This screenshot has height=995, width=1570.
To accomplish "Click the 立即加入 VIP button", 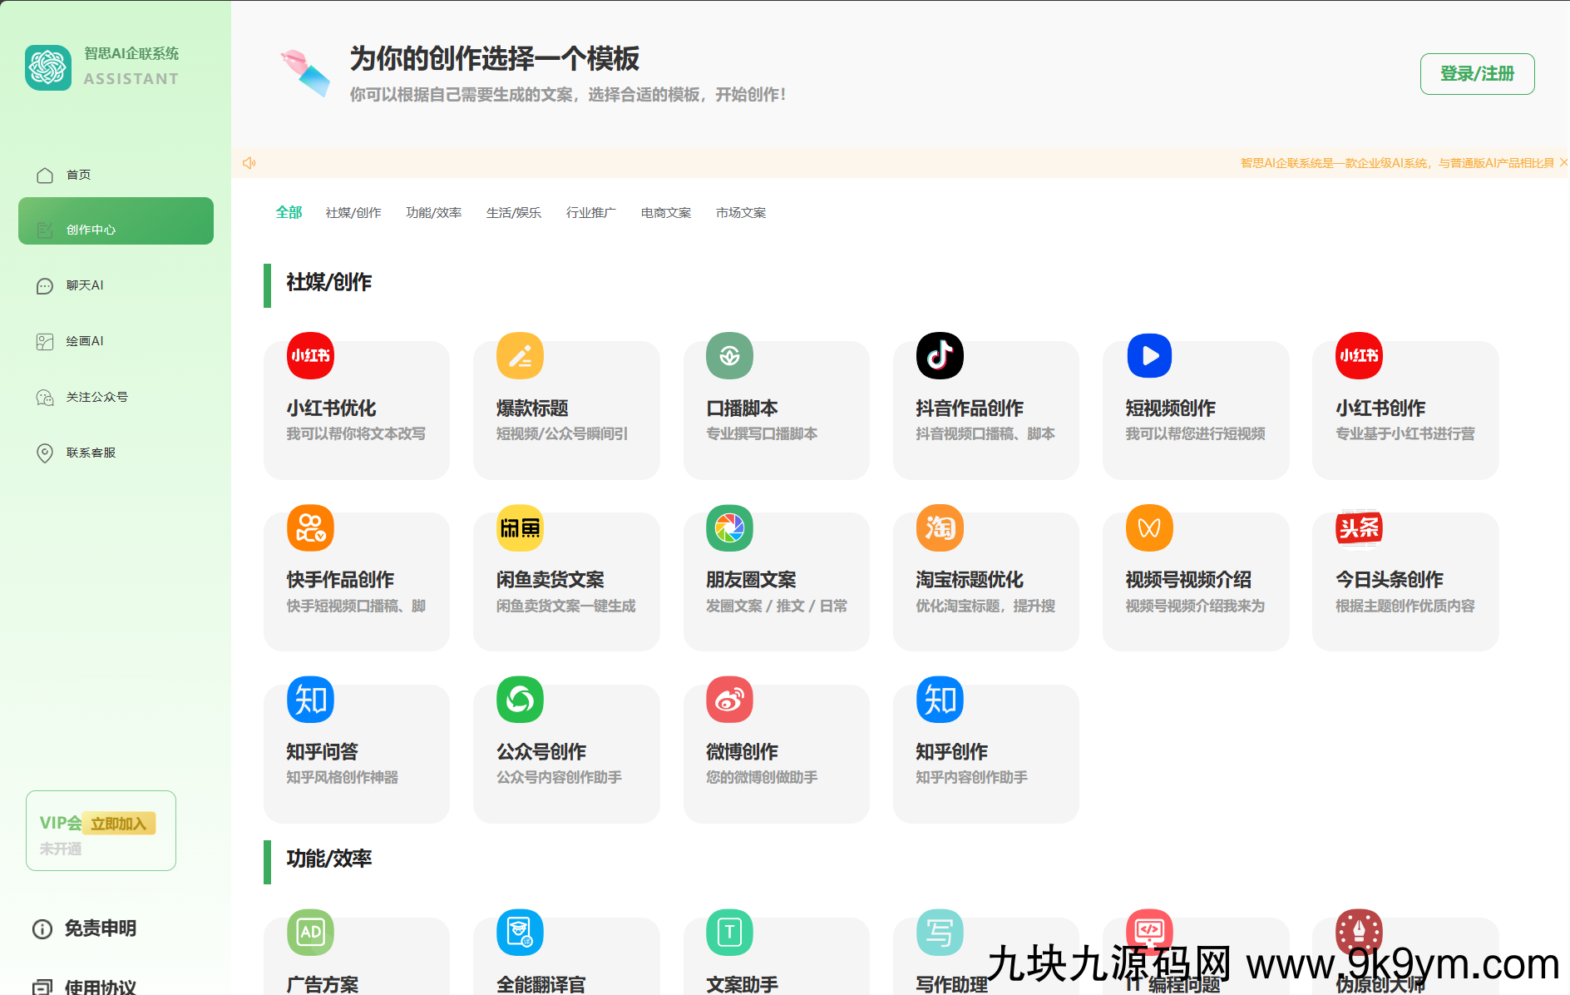I will pos(119,824).
